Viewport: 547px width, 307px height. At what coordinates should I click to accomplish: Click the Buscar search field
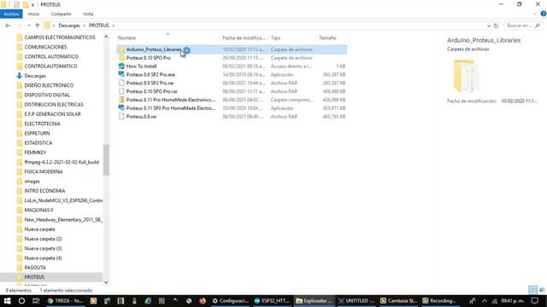(x=522, y=26)
